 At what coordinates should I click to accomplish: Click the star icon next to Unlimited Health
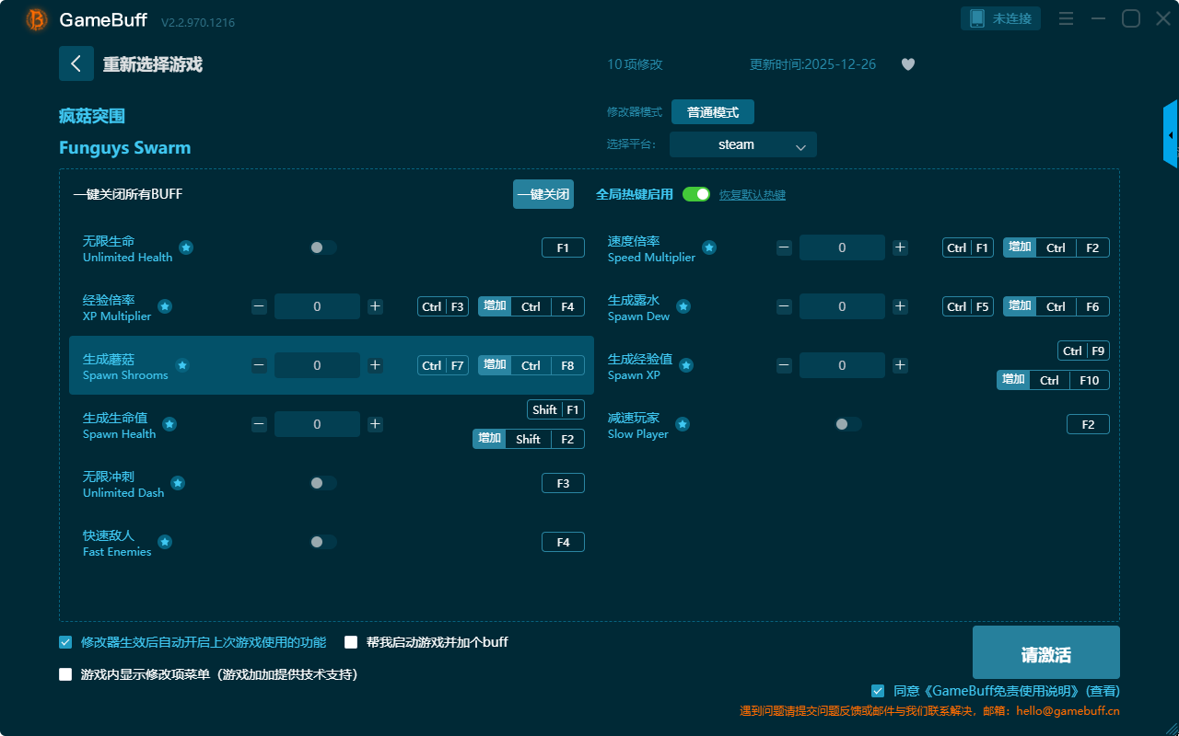coord(186,247)
